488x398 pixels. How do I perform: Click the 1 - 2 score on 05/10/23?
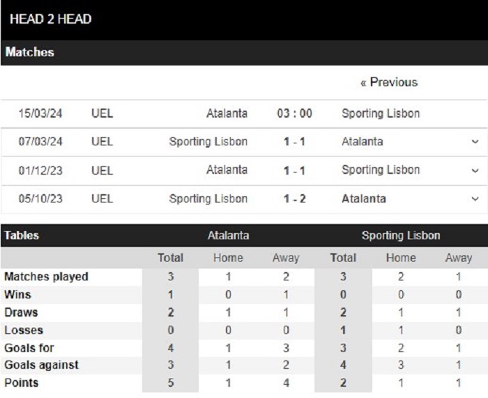tap(294, 198)
